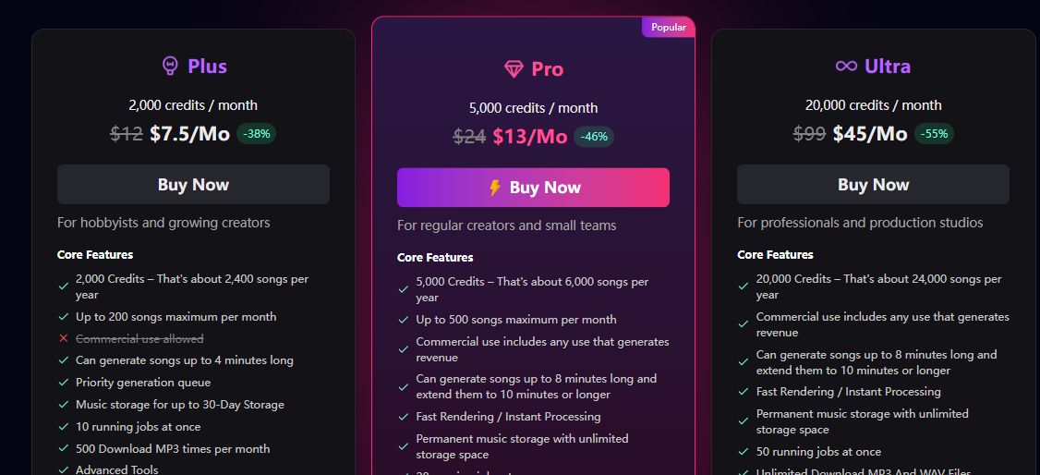1040x475 pixels.
Task: Click checkmark beside 10 running jobs at once
Action: tap(64, 427)
